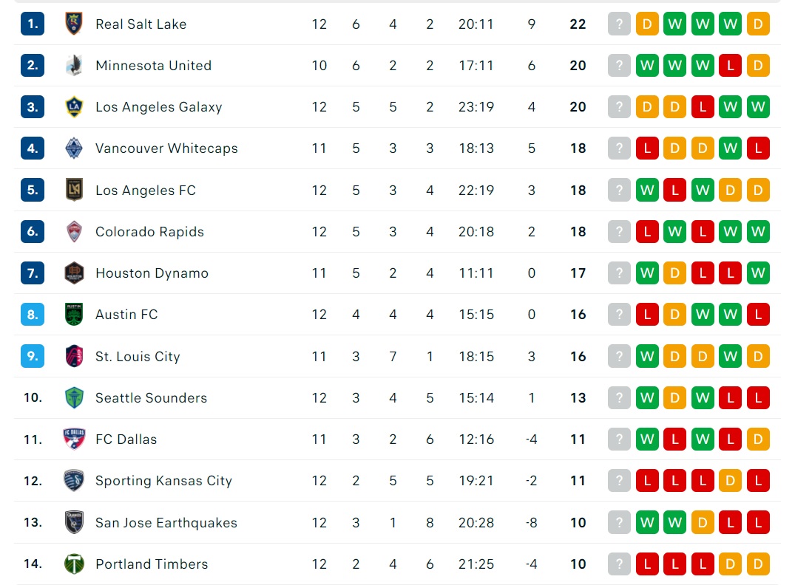Click the Real Salt Lake team crest
Screen dimensions: 795x585
[x=74, y=24]
